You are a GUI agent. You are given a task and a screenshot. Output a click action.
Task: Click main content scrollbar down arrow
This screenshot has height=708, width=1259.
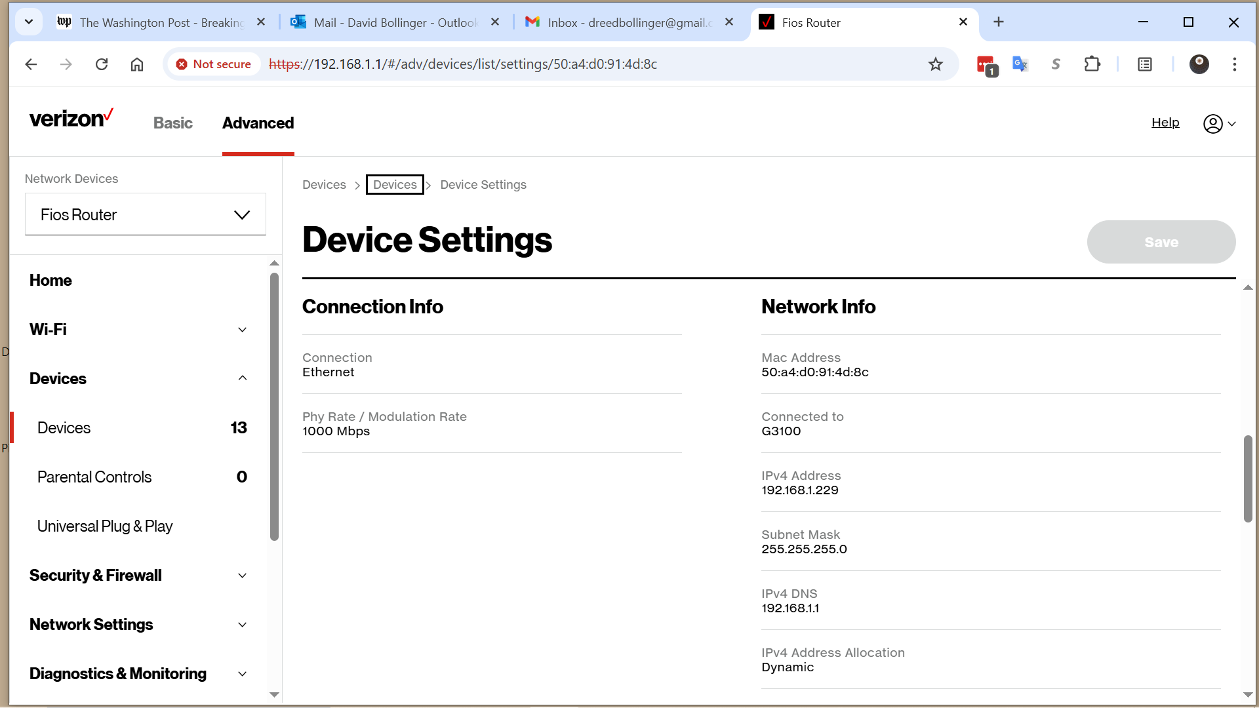1248,694
